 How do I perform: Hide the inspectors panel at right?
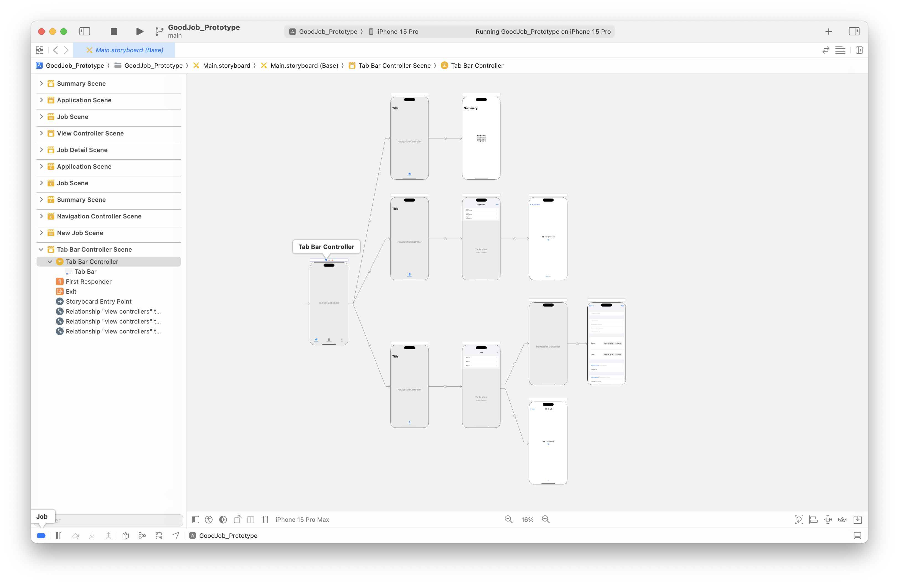(854, 31)
